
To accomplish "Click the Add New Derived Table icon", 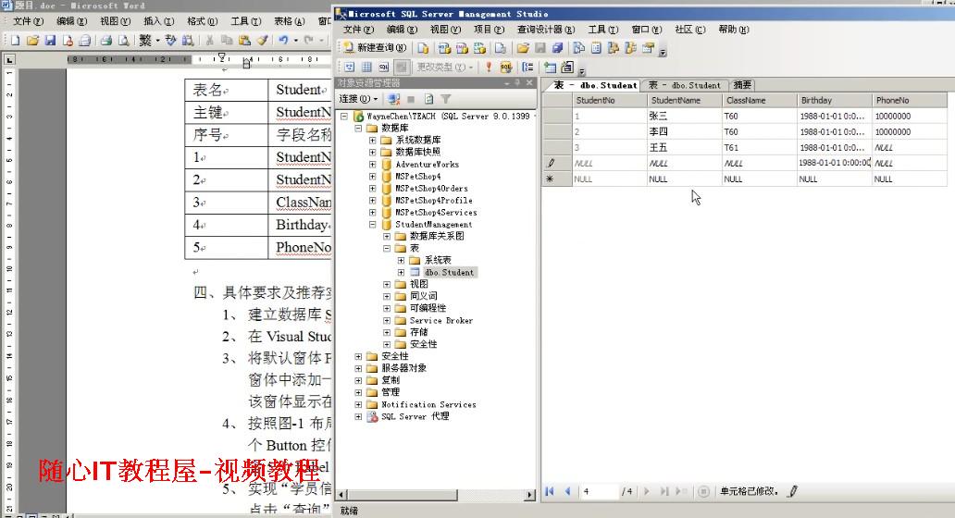I will coord(567,68).
